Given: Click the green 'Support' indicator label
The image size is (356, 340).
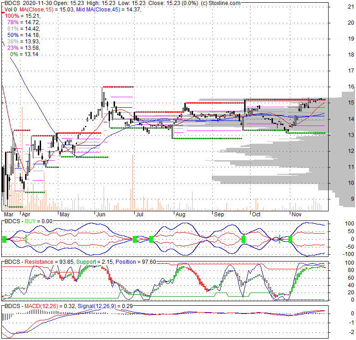Looking at the screenshot, I should (86, 262).
